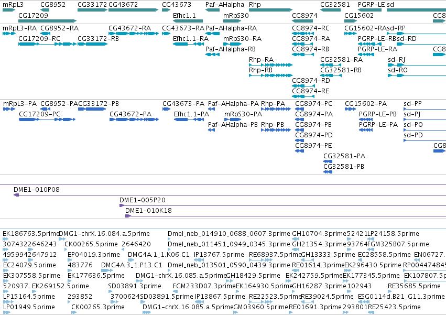Click the CG32581-RB transcript label
Viewport: 446px width, 315px height.
(341, 70)
